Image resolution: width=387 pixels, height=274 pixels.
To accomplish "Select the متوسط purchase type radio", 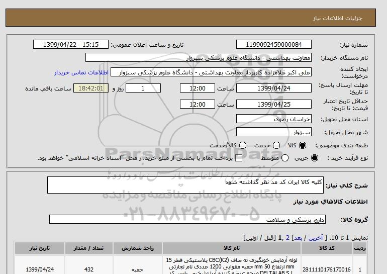I will tap(285, 158).
